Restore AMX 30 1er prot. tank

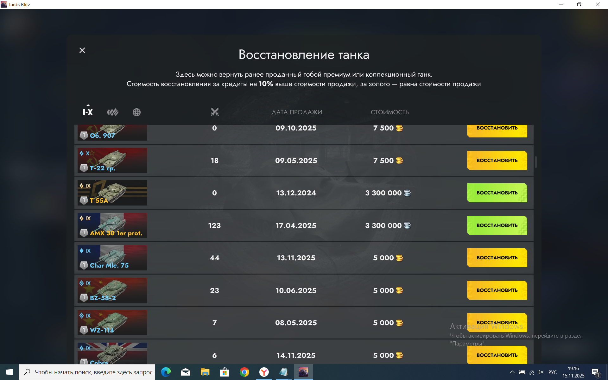tap(497, 225)
